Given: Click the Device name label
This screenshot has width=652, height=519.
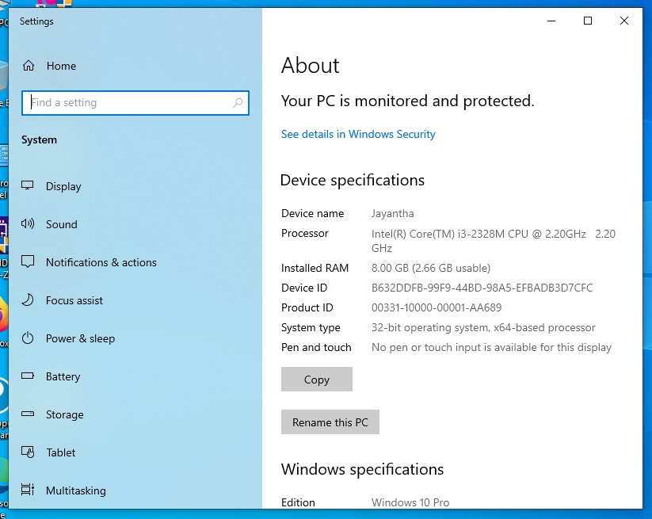Looking at the screenshot, I should pyautogui.click(x=313, y=213).
